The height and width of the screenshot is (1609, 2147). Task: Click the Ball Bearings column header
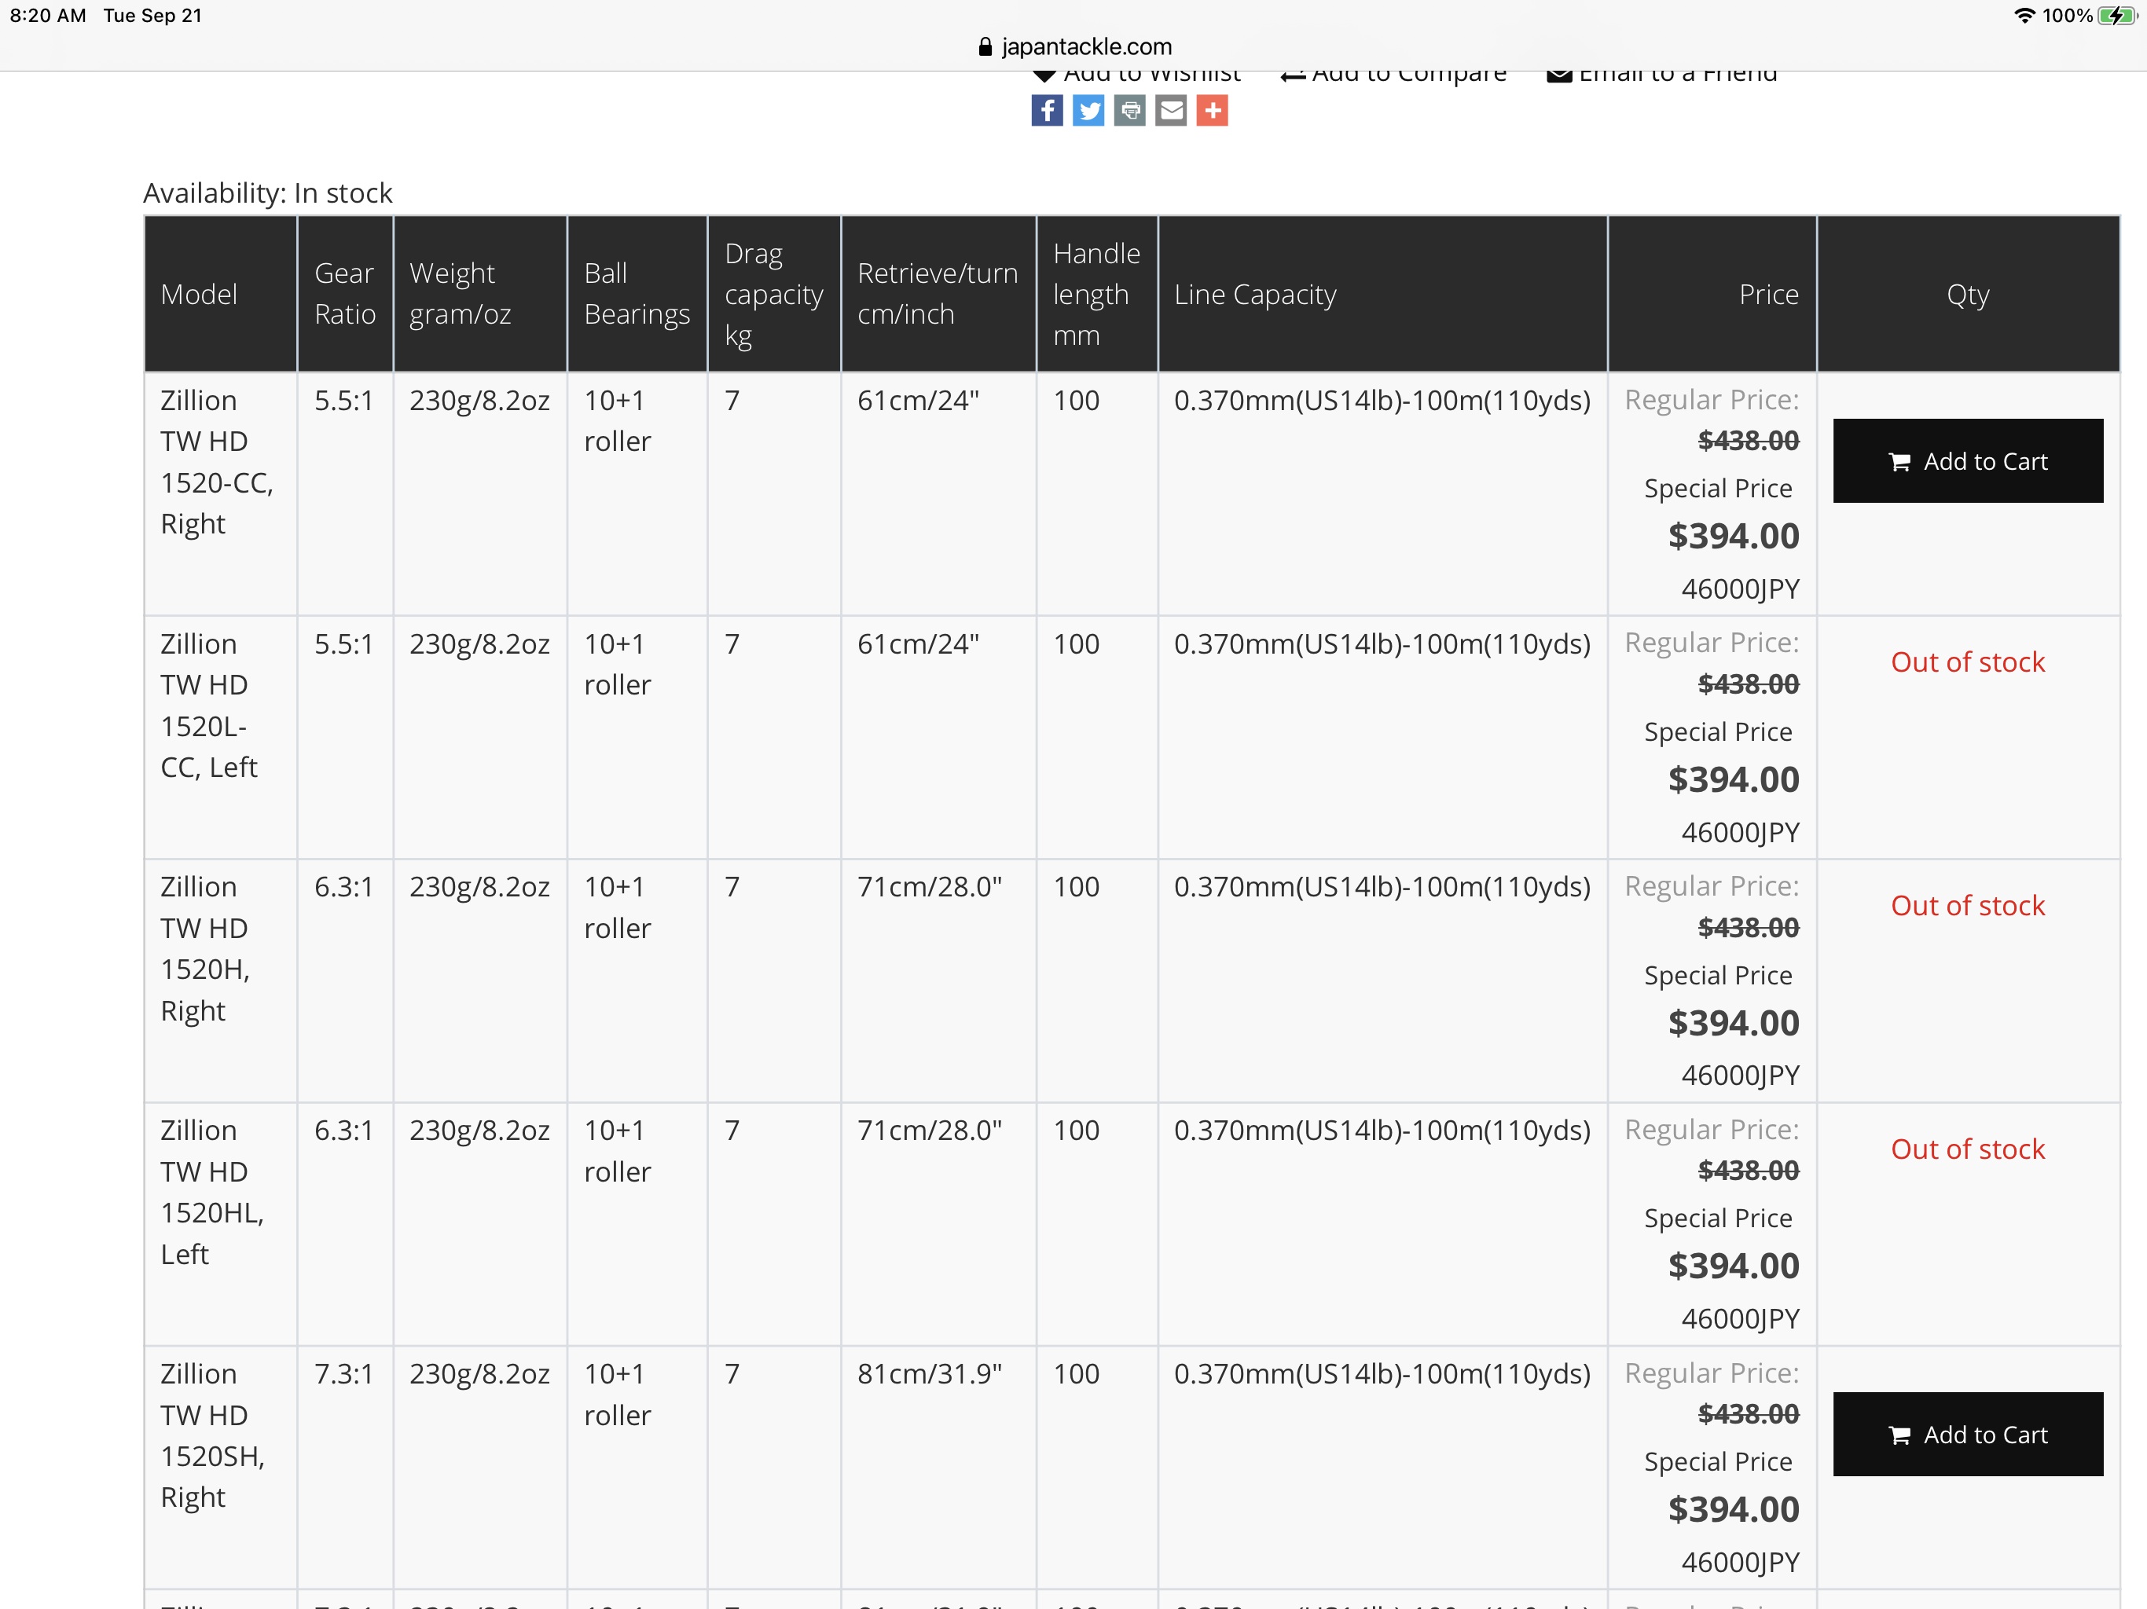coord(637,294)
